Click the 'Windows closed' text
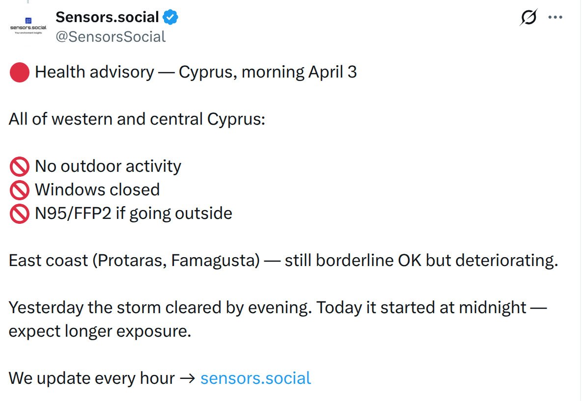 pyautogui.click(x=97, y=190)
